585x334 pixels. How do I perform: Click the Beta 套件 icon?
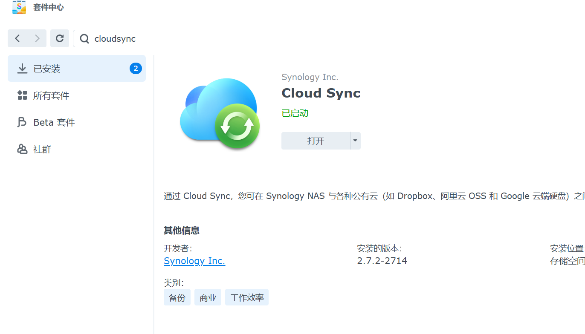pos(22,122)
